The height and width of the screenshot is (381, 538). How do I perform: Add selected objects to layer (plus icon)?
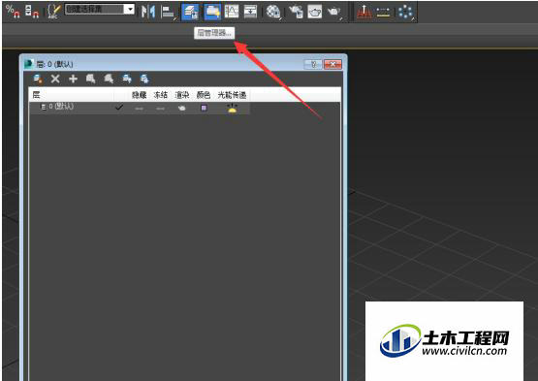coord(73,79)
